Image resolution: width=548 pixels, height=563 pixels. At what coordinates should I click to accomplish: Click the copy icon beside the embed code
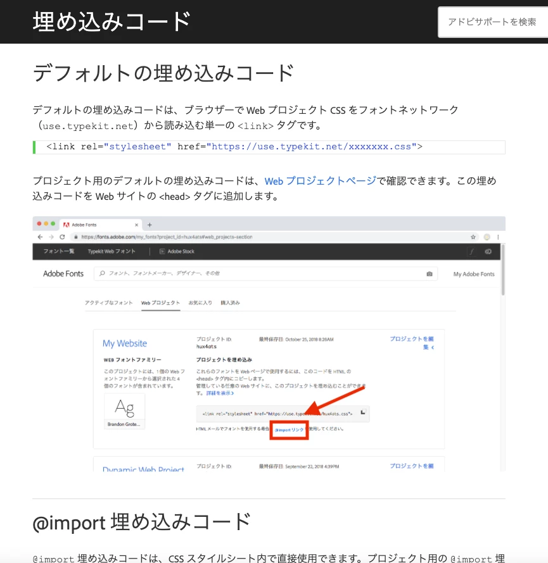pyautogui.click(x=363, y=412)
